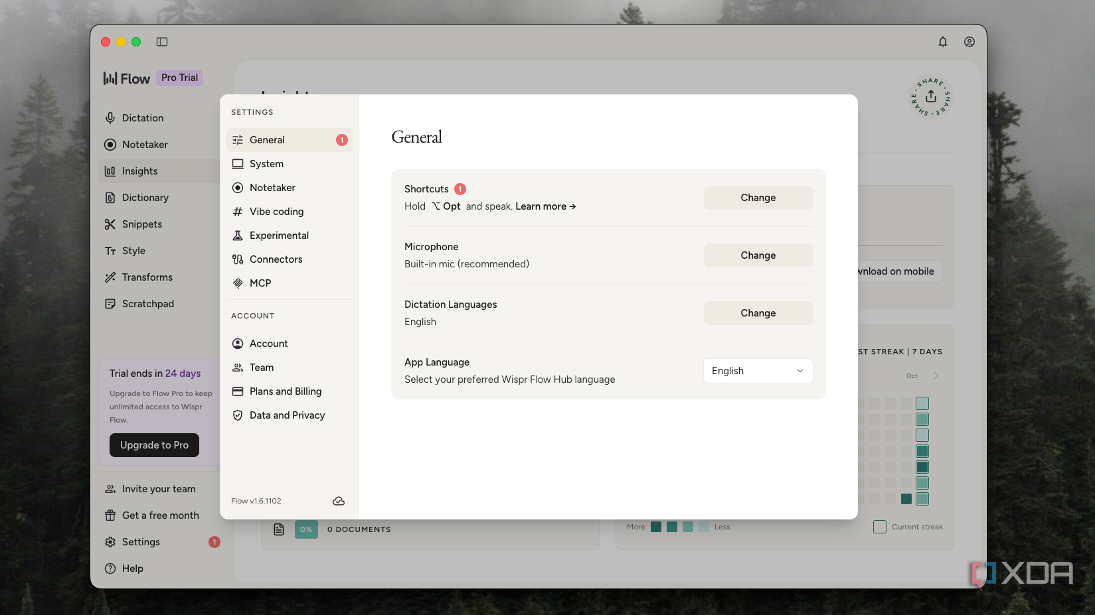Screen dimensions: 1095x615
Task: Click the circular Share badge
Action: [x=930, y=98]
